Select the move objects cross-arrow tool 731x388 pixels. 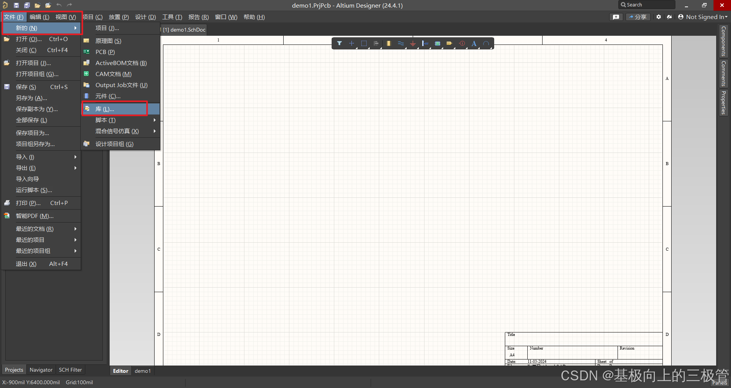[x=351, y=43]
